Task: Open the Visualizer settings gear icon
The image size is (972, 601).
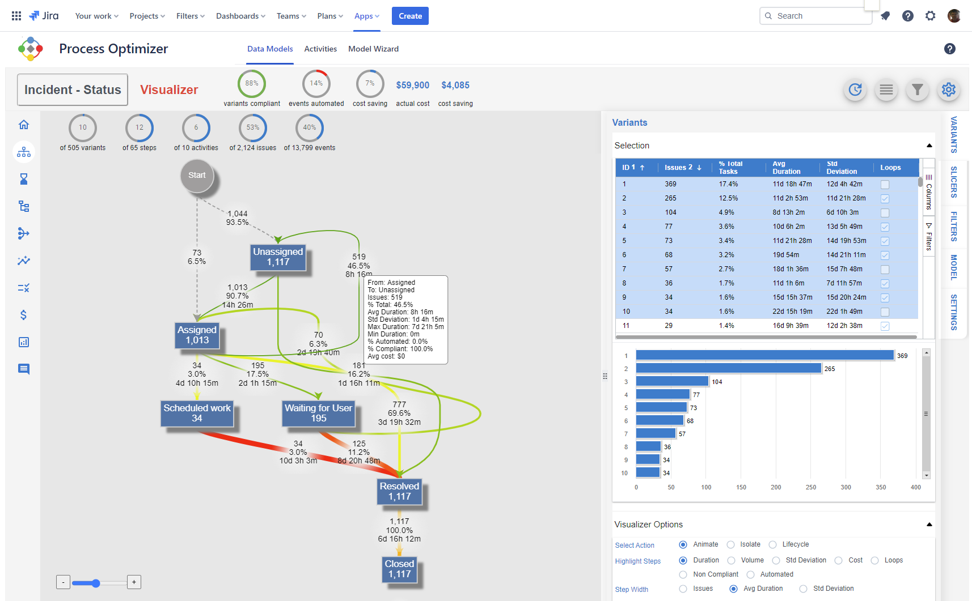Action: [x=949, y=89]
